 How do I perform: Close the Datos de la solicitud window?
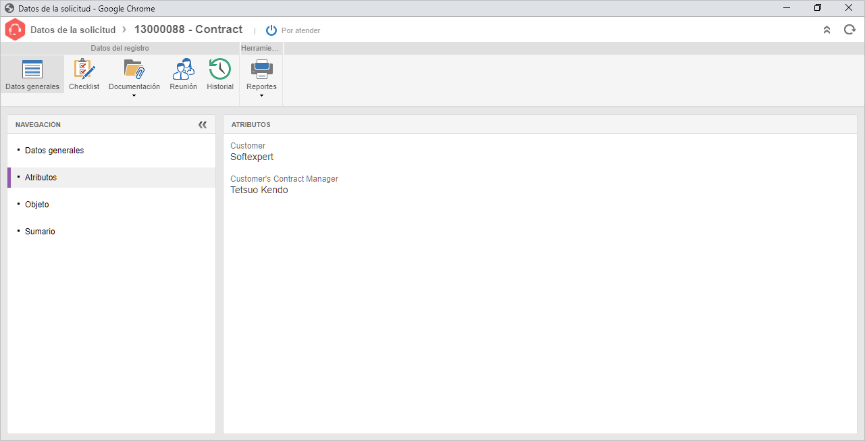(849, 8)
